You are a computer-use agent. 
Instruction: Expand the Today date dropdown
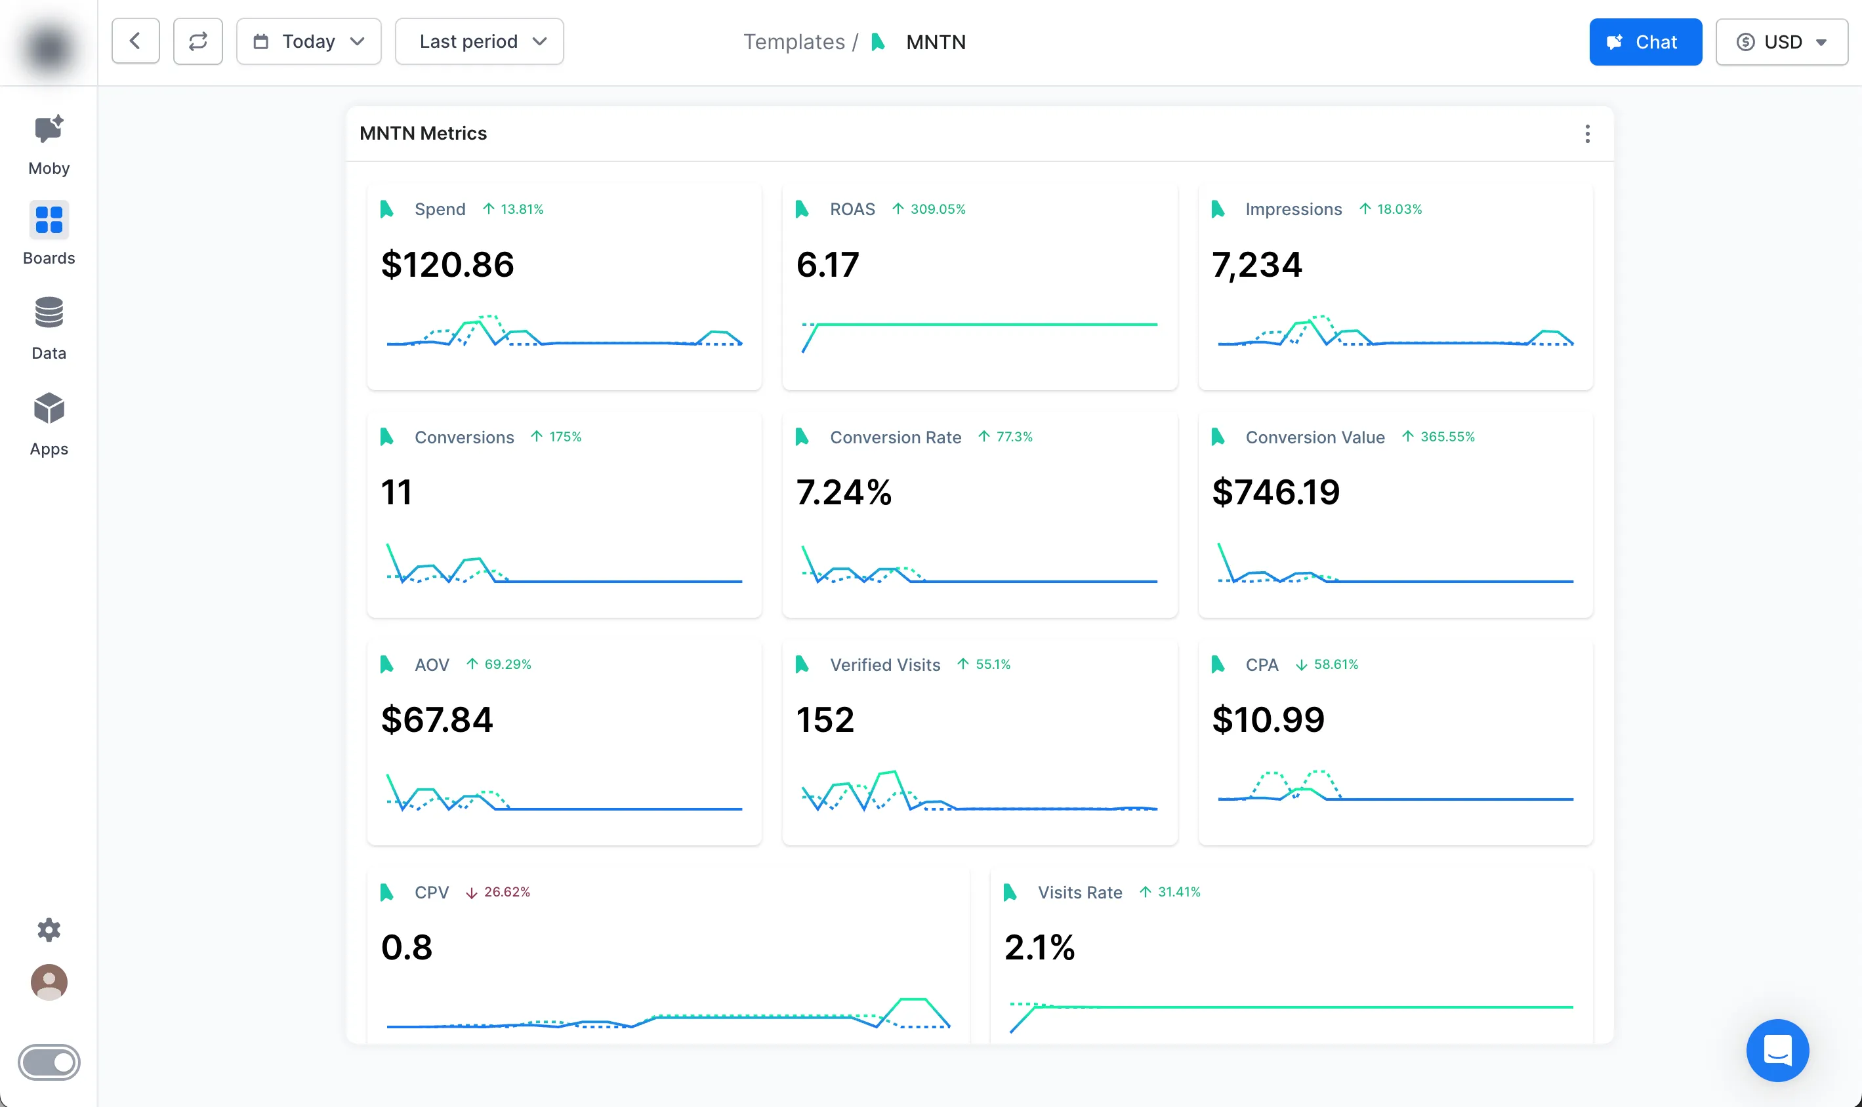coord(308,41)
